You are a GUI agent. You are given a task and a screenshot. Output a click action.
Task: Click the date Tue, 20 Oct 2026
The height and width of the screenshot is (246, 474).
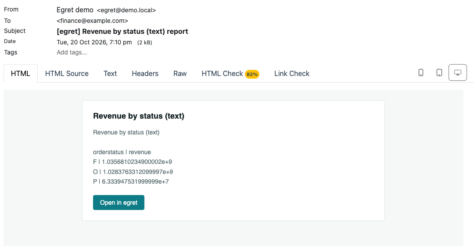[94, 42]
